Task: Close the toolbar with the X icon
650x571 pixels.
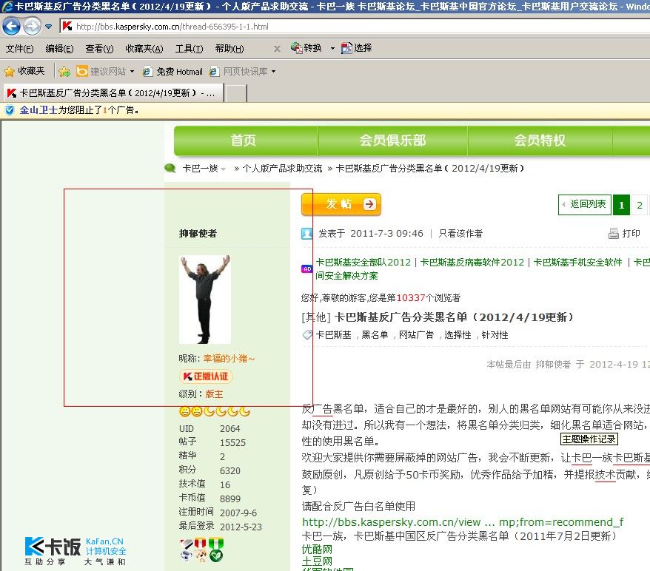Action: [x=277, y=49]
